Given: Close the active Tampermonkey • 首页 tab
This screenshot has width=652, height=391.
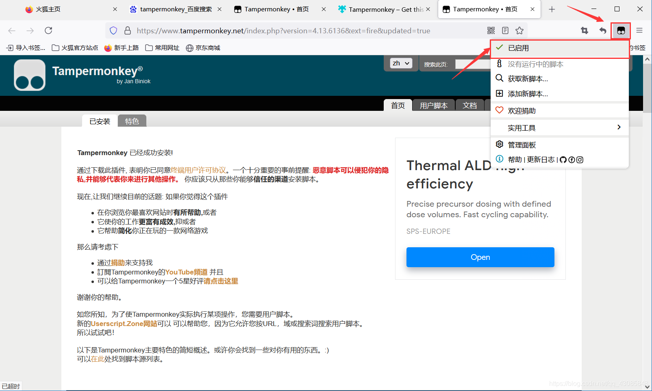Looking at the screenshot, I should pyautogui.click(x=532, y=9).
